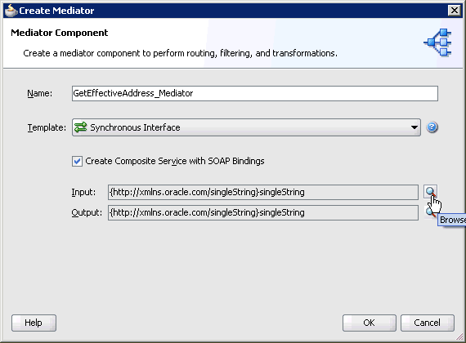Toggle Create Composite Service with SOAP Bindings
The image size is (466, 343).
[78, 161]
